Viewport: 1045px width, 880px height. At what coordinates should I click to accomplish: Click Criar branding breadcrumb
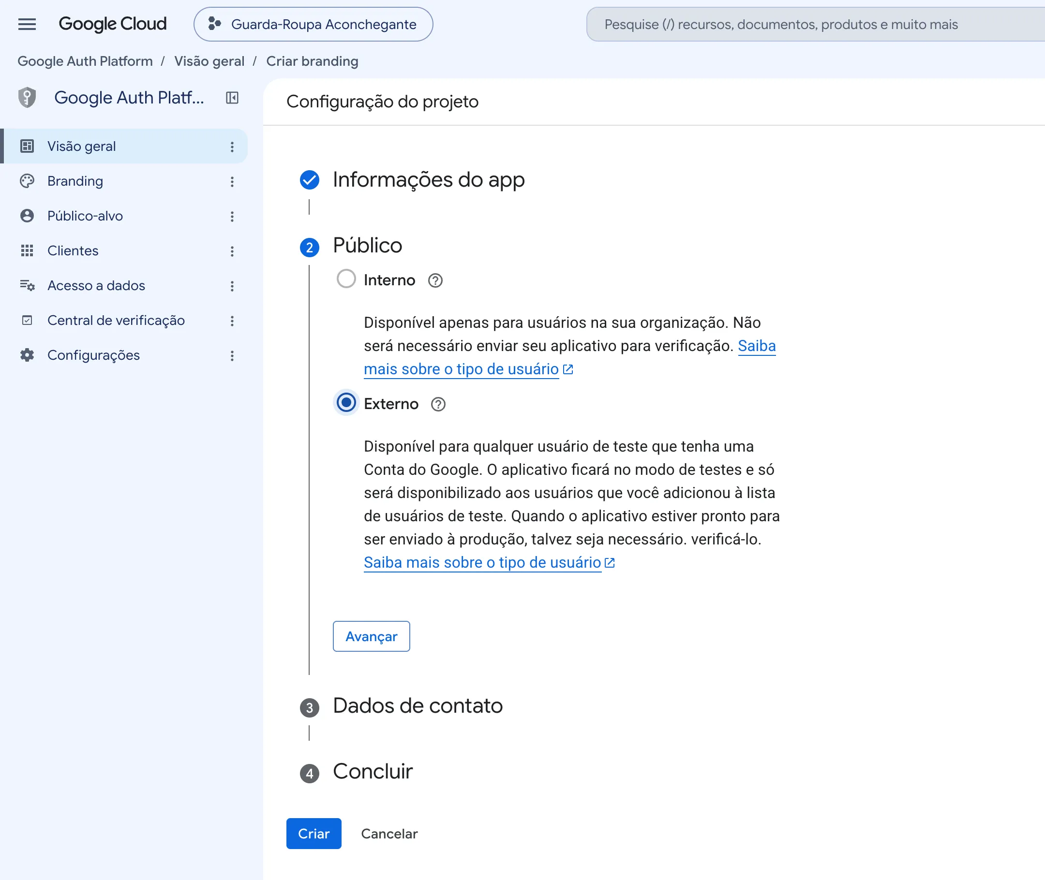pyautogui.click(x=312, y=61)
